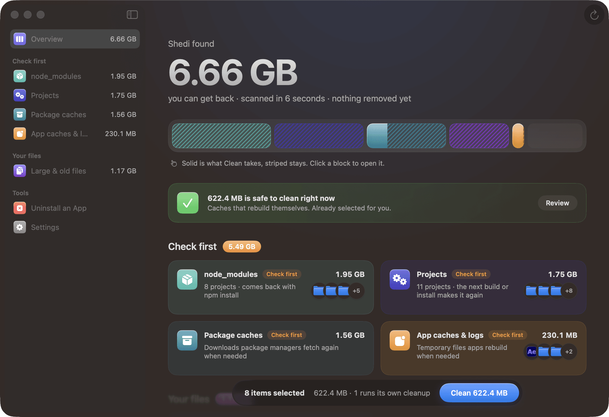Click the Uninstall an App icon
609x417 pixels.
point(20,208)
